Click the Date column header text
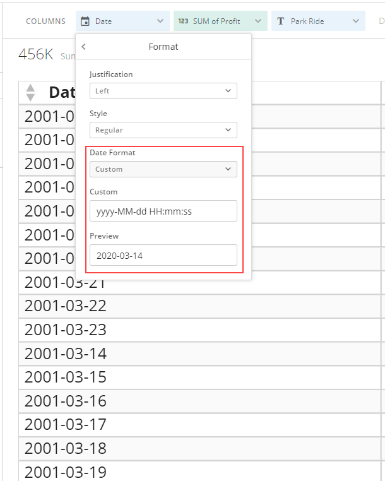Viewport: 385px width, 481px height. click(61, 93)
